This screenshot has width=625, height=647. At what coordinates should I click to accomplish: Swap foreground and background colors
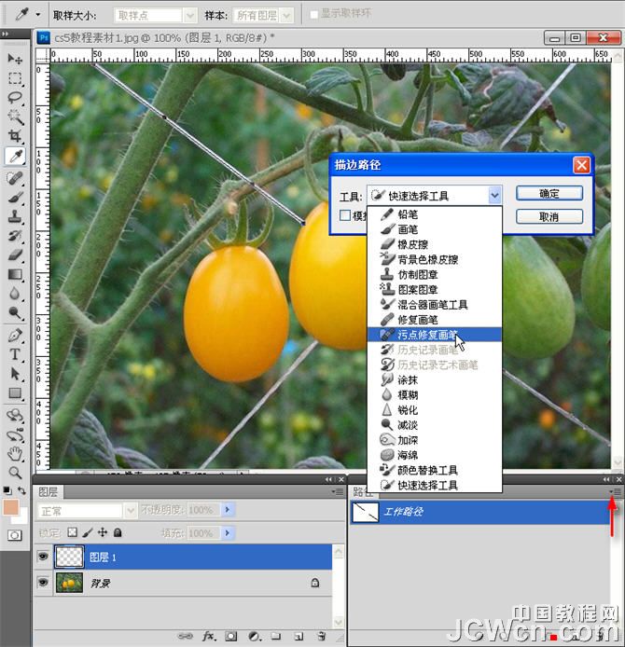21,490
